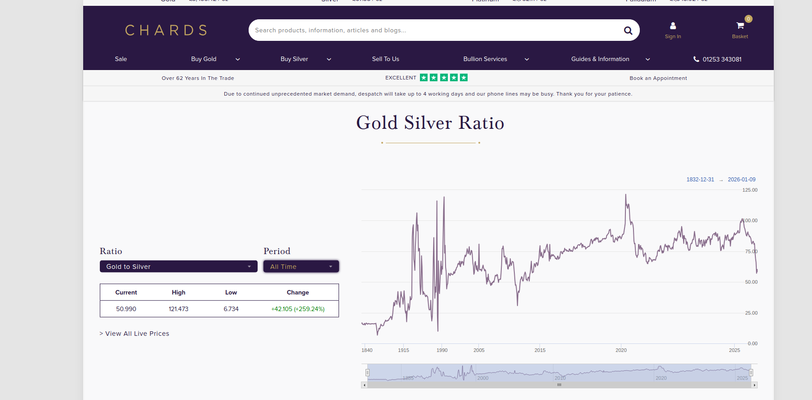The image size is (812, 400).
Task: Click the phone icon beside 01253 343081
Action: 696,59
